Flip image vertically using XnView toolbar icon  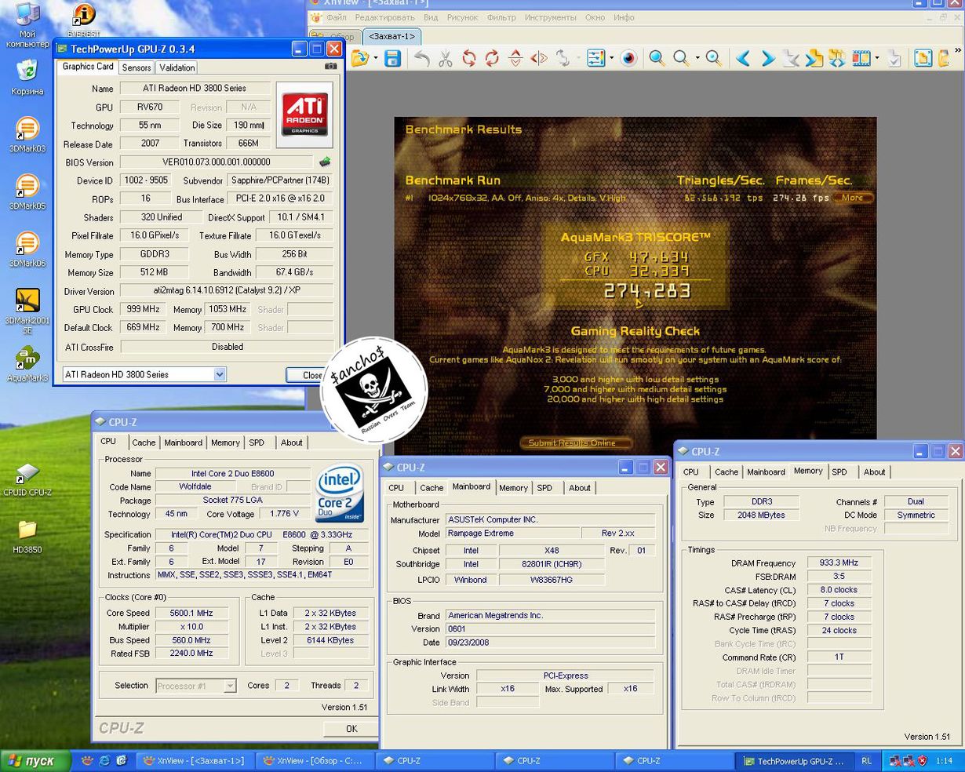pyautogui.click(x=515, y=58)
